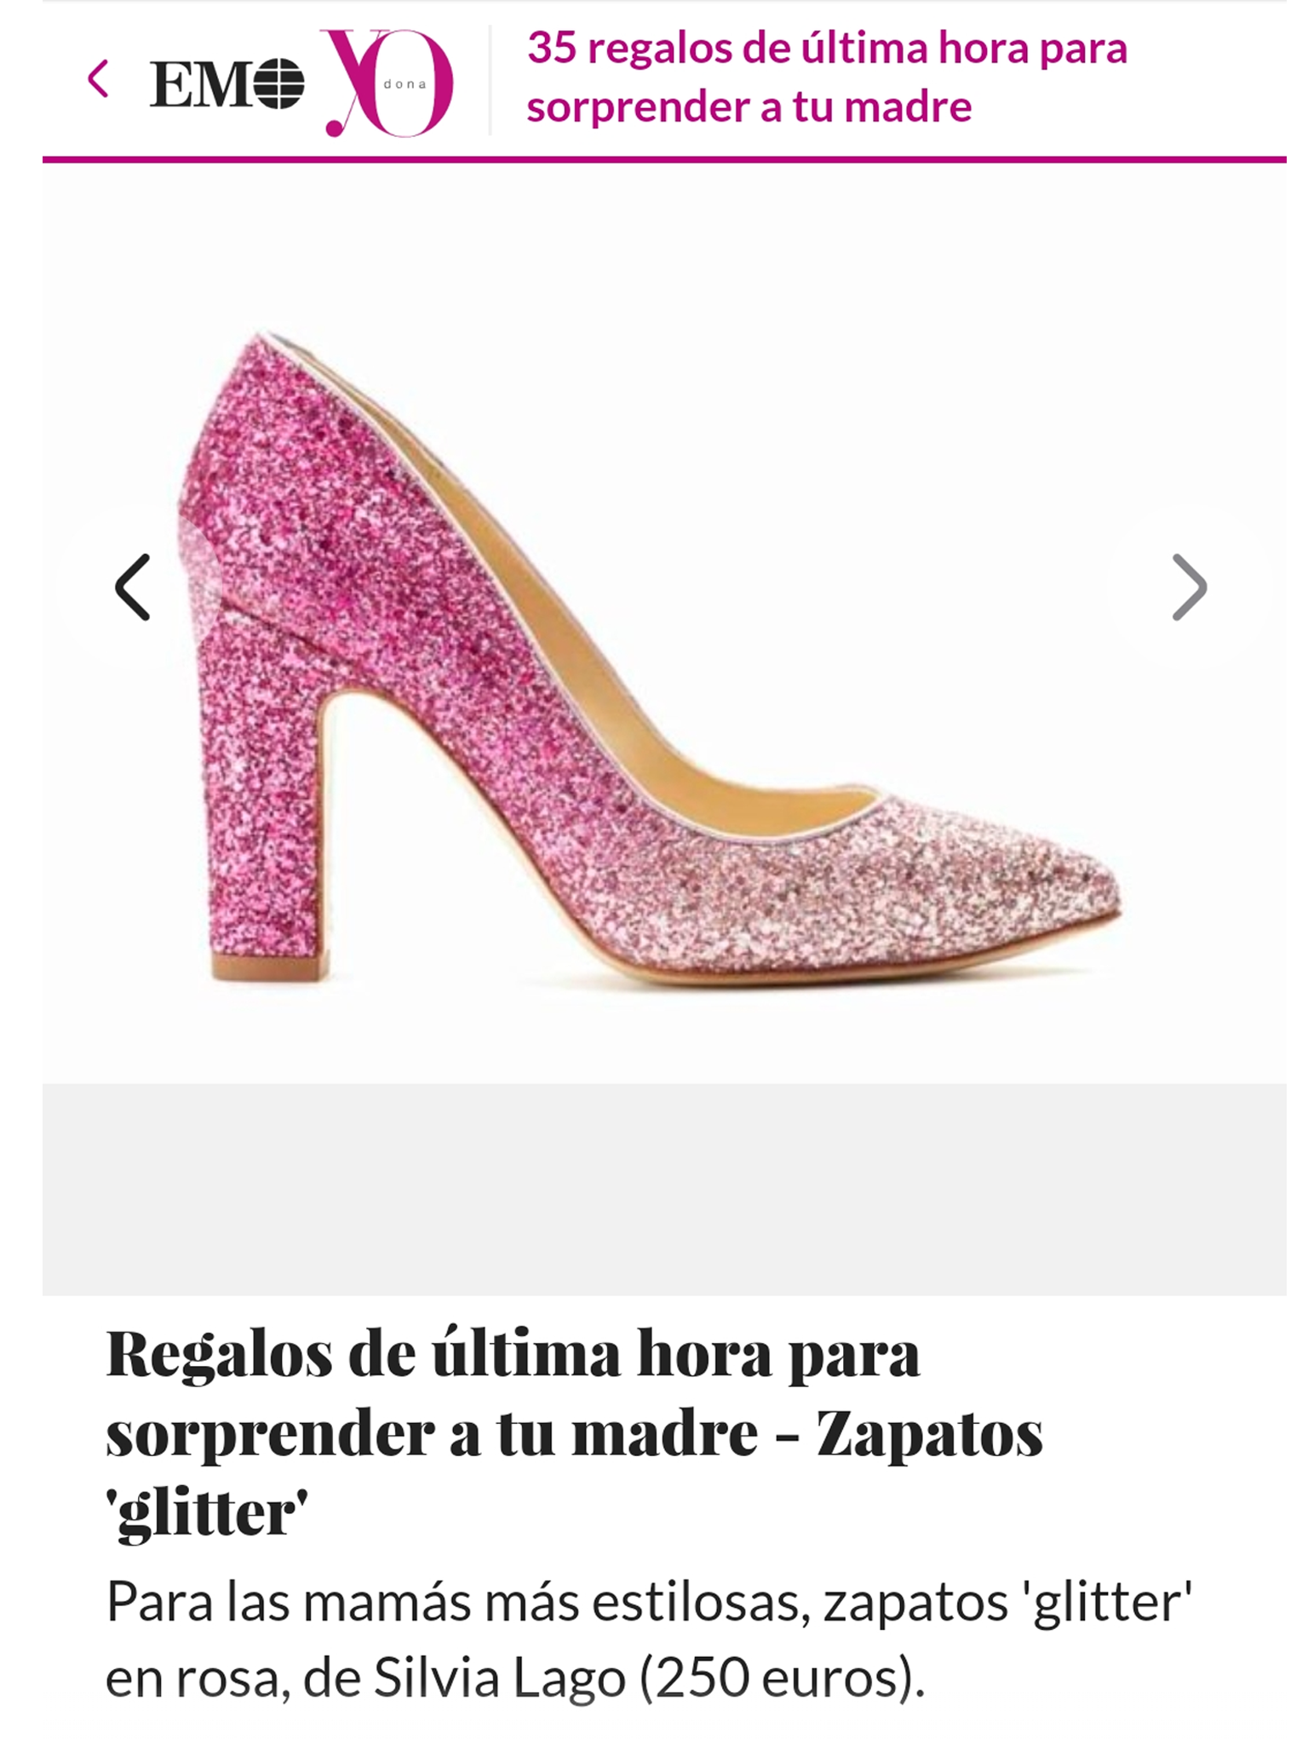
Task: Click the gray advertisement placeholder area
Action: pos(664,1189)
